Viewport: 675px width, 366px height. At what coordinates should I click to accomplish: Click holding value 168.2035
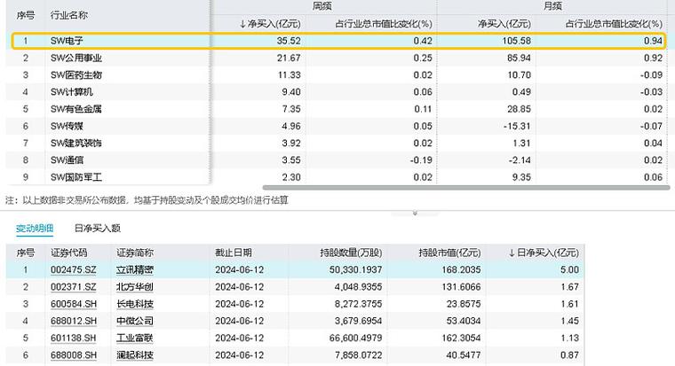461,269
